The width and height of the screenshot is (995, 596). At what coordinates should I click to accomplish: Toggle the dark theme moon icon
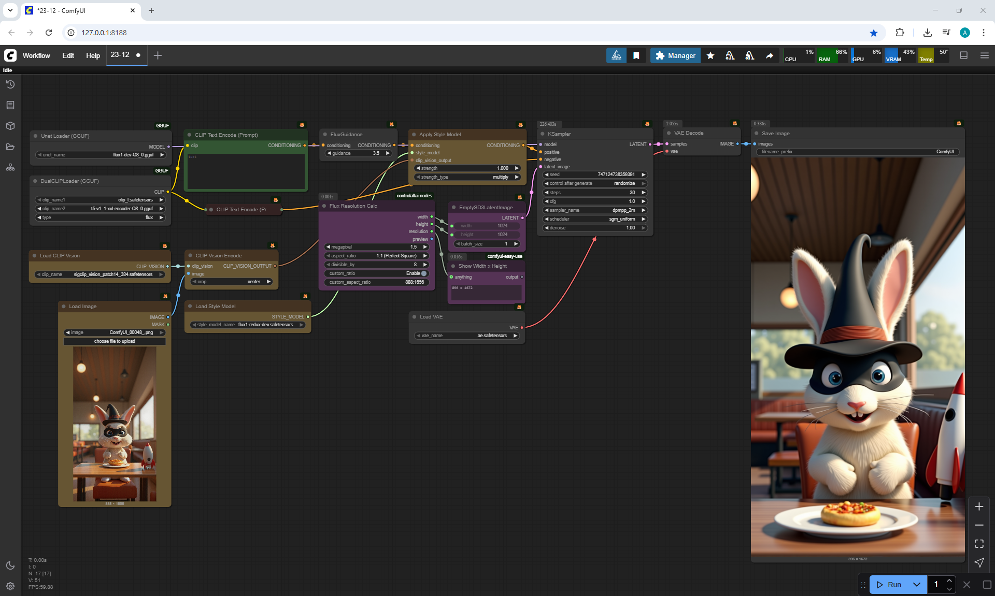pos(10,565)
